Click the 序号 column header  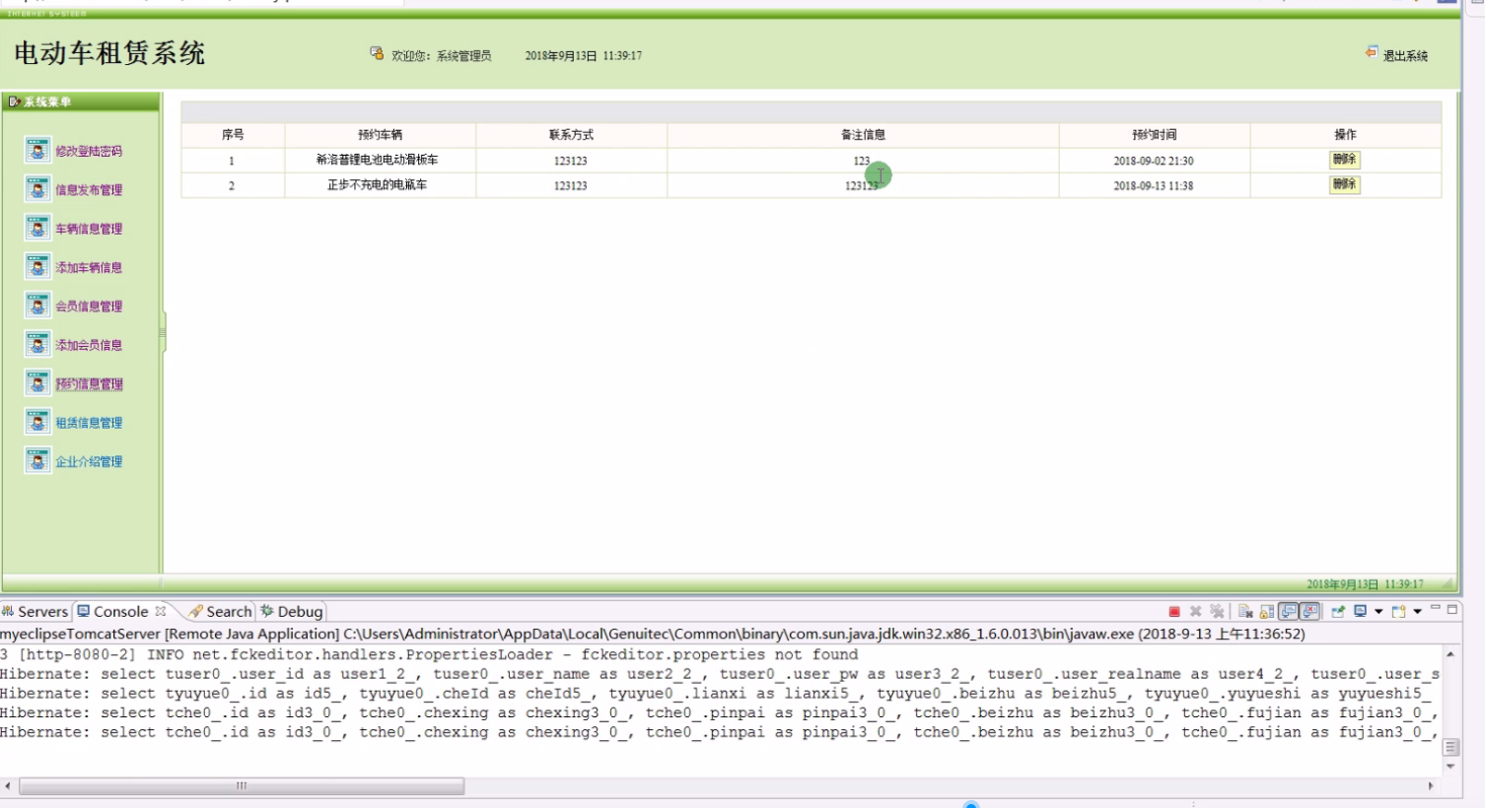click(233, 135)
